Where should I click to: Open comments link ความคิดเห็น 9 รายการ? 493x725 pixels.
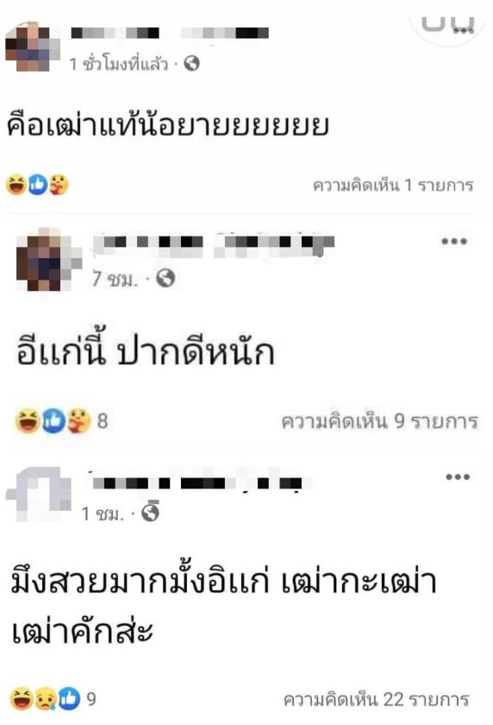point(379,421)
